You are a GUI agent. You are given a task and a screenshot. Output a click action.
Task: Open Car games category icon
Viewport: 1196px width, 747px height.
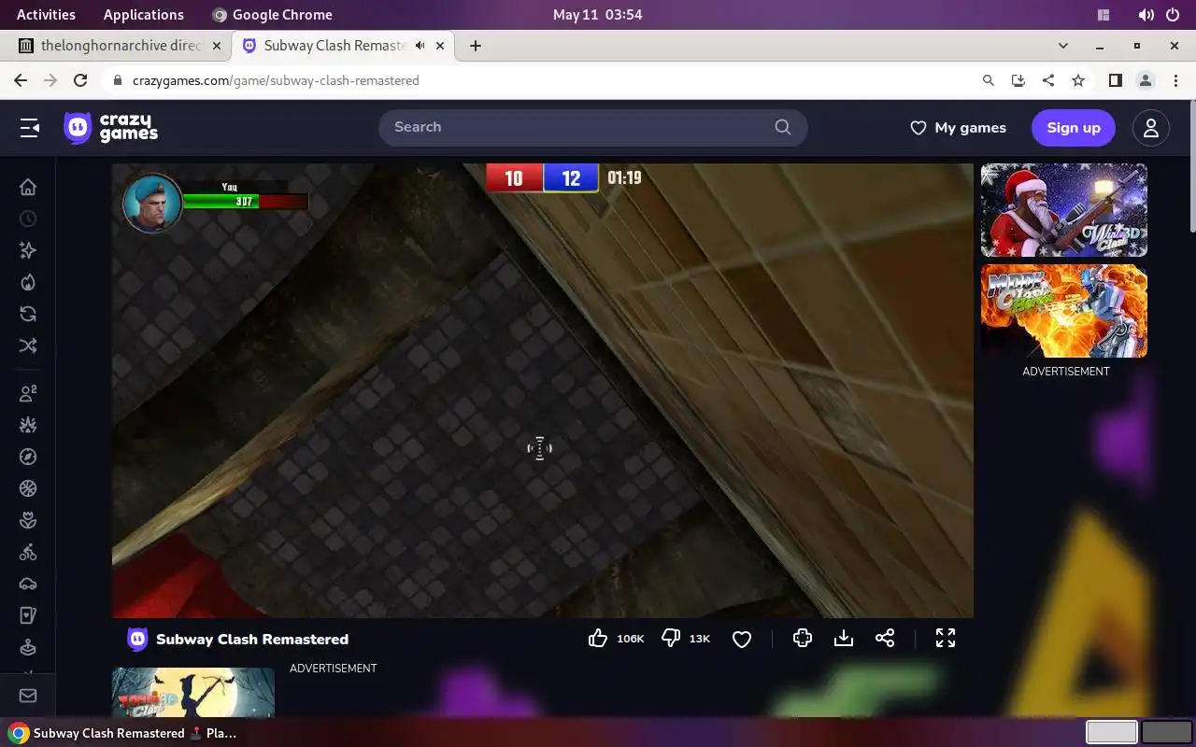(x=28, y=584)
